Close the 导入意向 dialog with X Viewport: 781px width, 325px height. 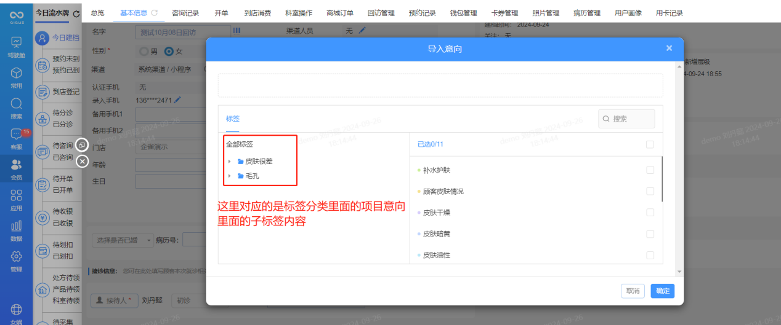669,48
